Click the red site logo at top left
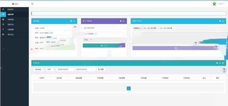Image resolution: width=228 pixels, height=106 pixels. click(15, 4)
